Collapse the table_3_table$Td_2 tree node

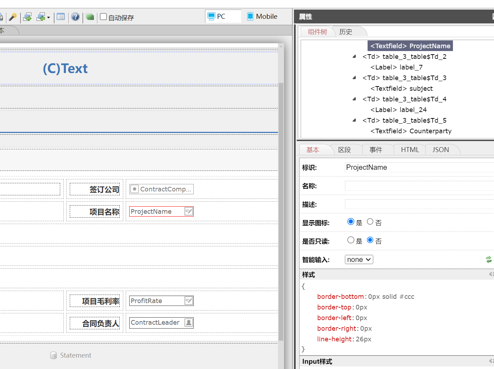point(354,56)
